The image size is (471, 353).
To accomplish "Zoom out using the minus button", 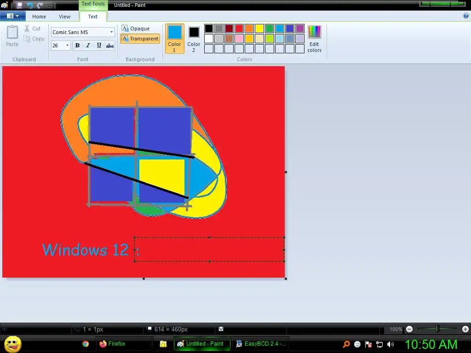I will (x=409, y=329).
